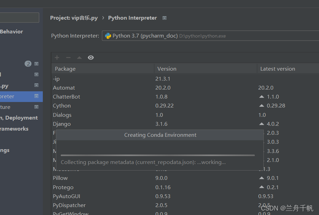Click the plus icon to install a package
This screenshot has height=215, width=319.
click(x=57, y=58)
